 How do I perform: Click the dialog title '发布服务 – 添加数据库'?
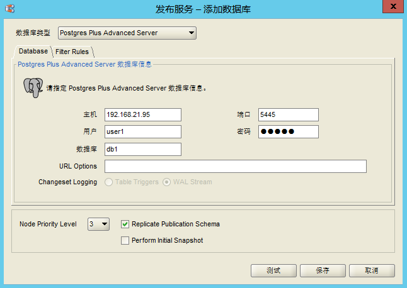click(x=203, y=9)
